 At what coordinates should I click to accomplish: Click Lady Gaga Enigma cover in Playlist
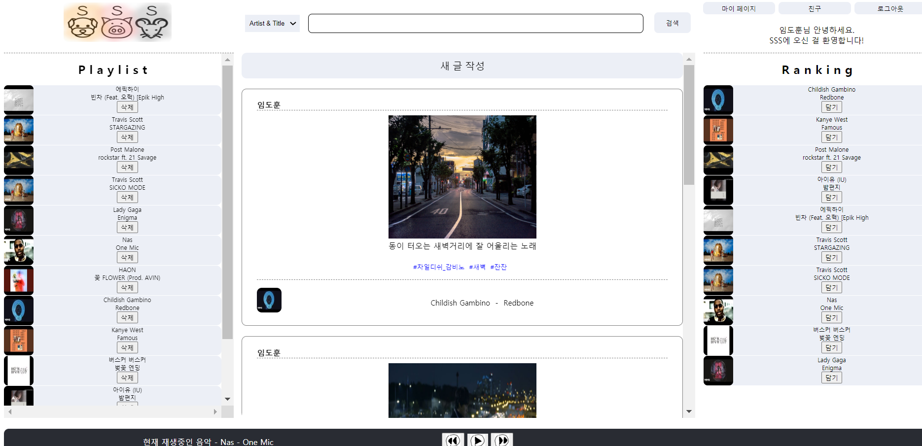pyautogui.click(x=19, y=220)
